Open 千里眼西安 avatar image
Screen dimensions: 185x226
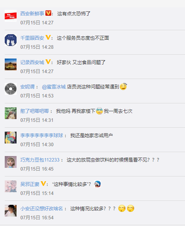11,40
